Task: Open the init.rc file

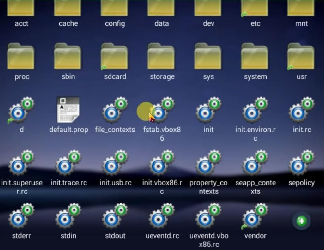Action: tap(301, 110)
